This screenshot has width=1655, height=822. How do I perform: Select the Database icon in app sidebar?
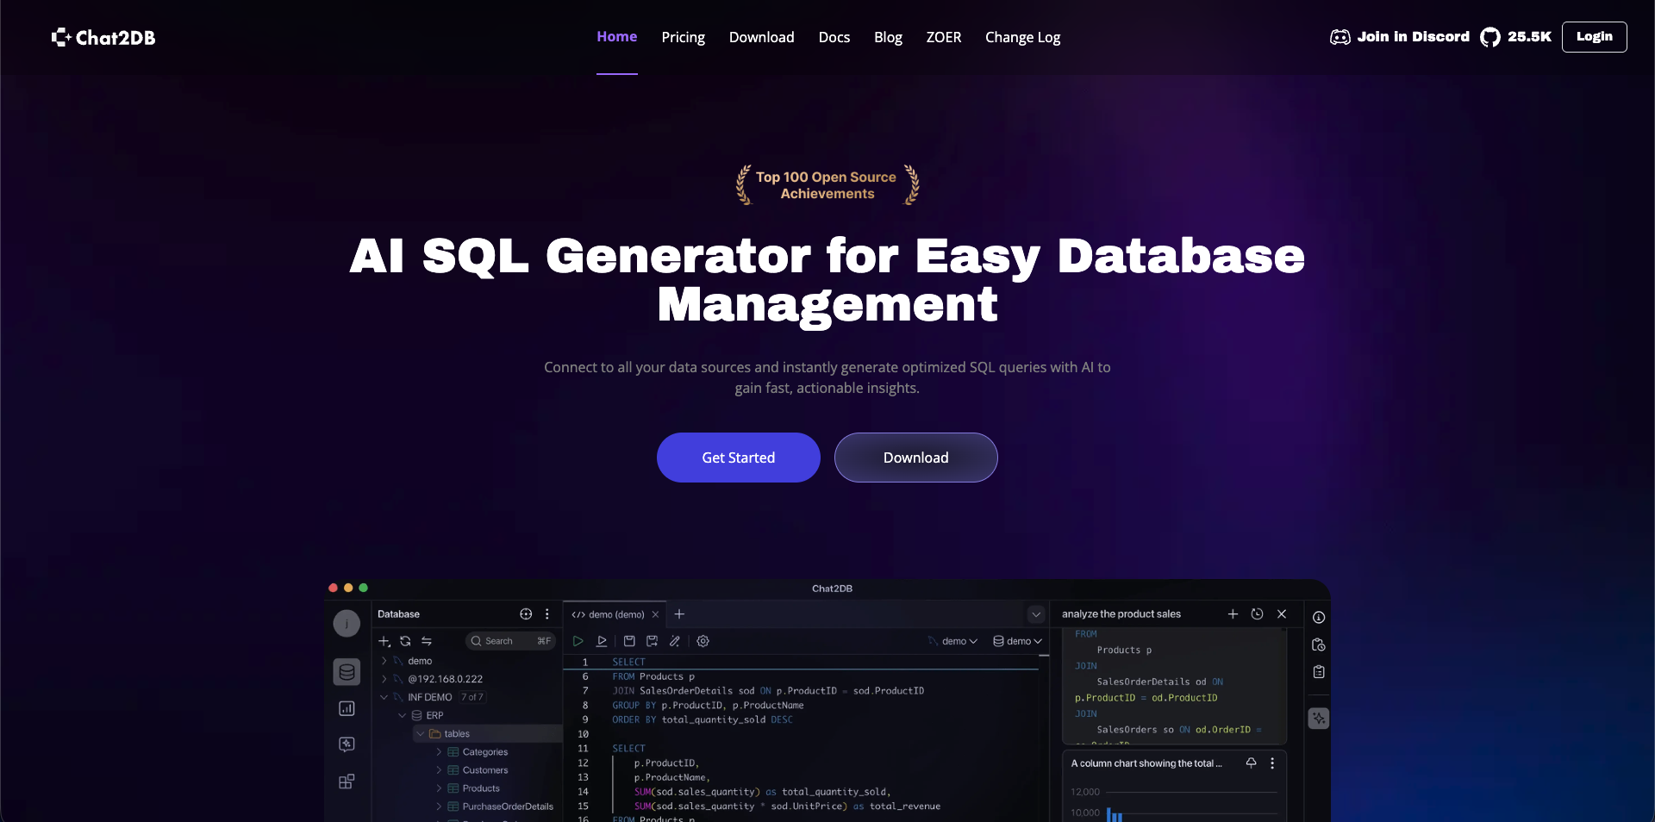[x=347, y=672]
